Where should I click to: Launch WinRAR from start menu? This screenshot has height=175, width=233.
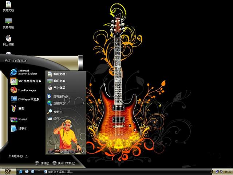[19, 119]
